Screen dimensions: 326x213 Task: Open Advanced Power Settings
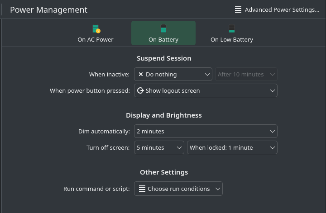pyautogui.click(x=282, y=9)
